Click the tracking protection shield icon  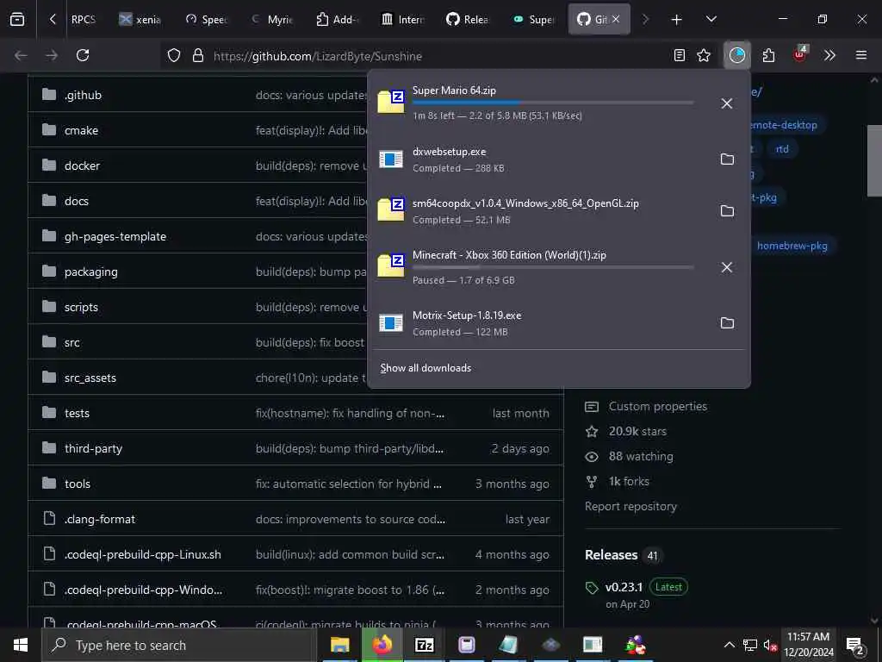pyautogui.click(x=174, y=56)
